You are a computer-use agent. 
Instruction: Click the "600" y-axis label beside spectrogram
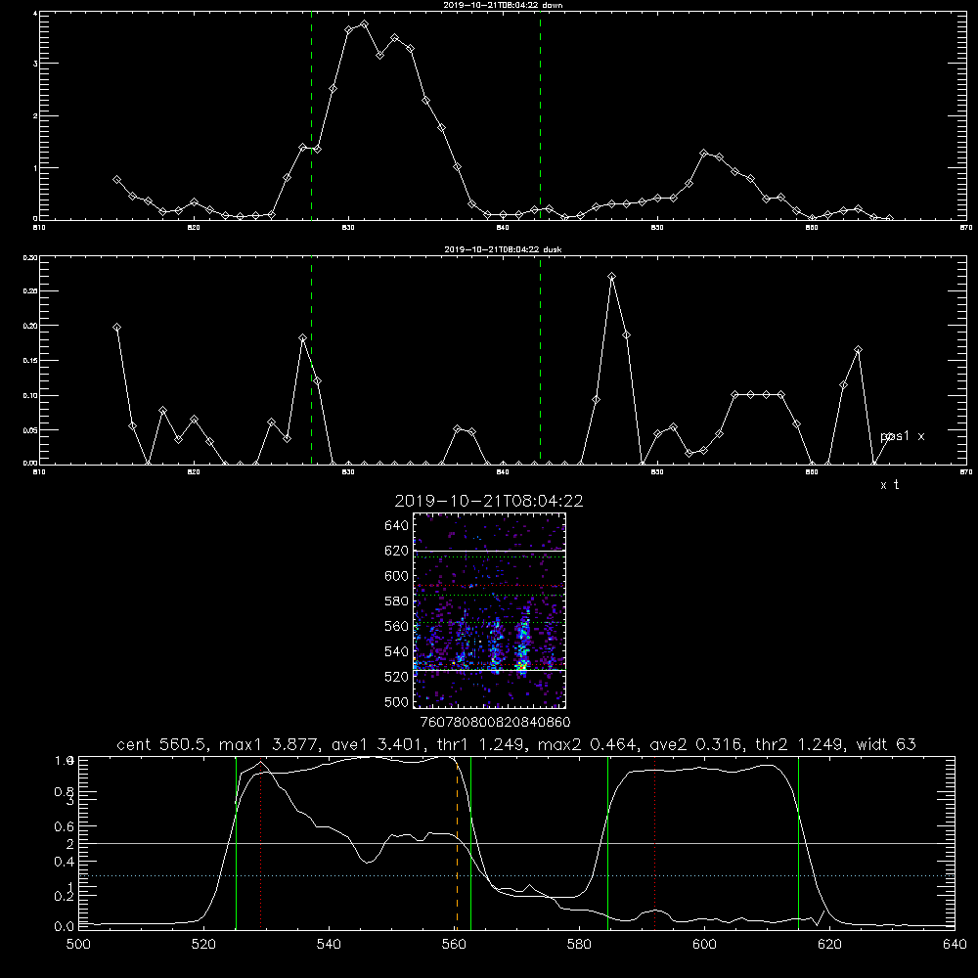pos(397,576)
